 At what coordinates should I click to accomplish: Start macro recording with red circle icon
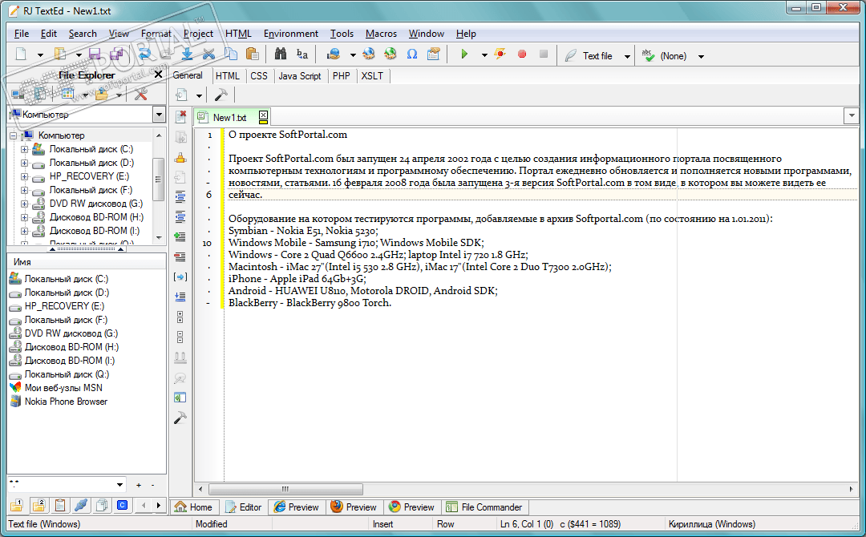[522, 54]
